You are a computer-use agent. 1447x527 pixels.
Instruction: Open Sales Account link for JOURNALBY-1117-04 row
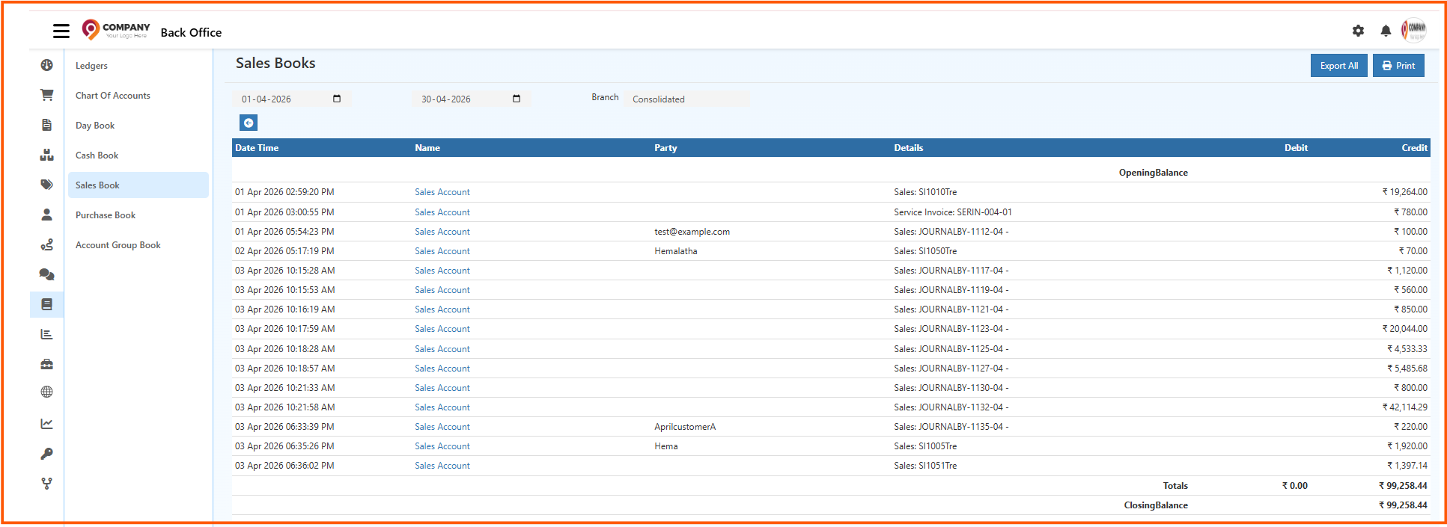pos(442,271)
